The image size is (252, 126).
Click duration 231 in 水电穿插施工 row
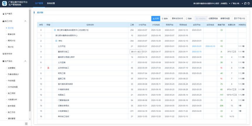coord(132,111)
